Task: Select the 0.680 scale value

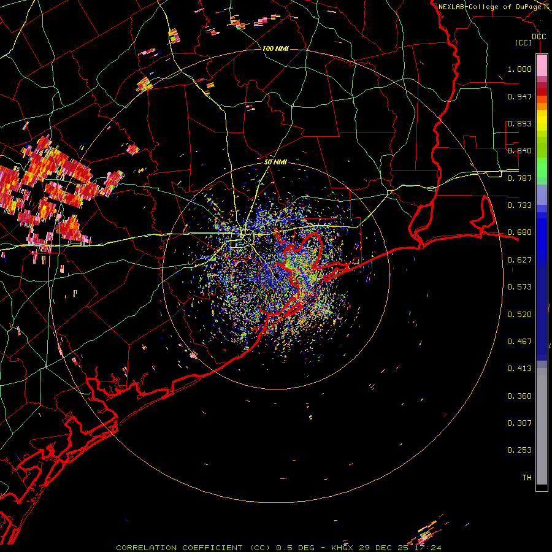Action: tap(519, 232)
